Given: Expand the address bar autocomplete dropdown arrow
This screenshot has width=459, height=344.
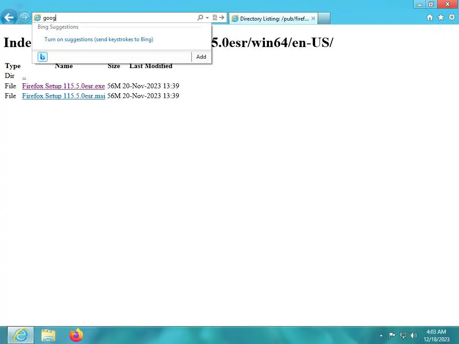Looking at the screenshot, I should coord(207,17).
